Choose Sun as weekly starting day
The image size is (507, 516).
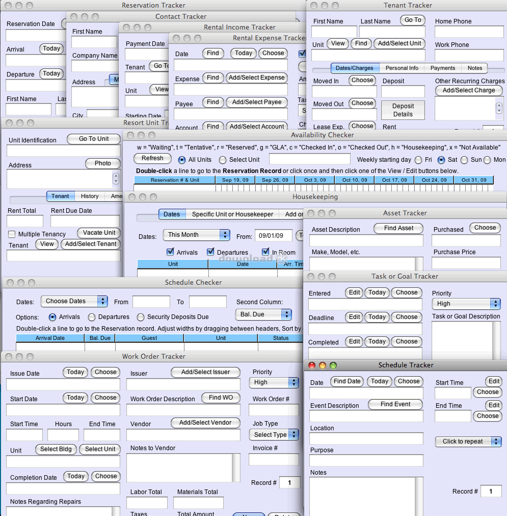pos(464,160)
